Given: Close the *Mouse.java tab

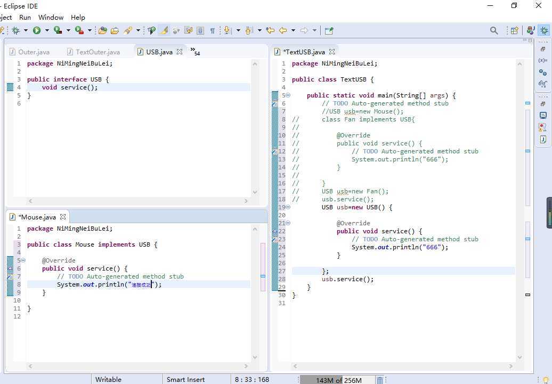Looking at the screenshot, I should pyautogui.click(x=63, y=217).
